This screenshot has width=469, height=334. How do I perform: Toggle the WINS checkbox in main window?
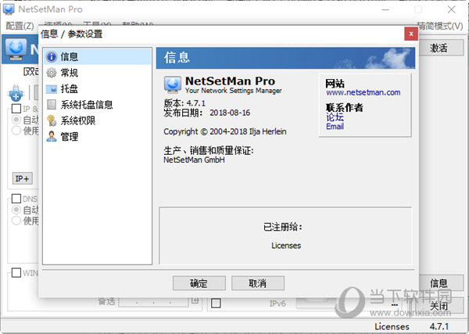[x=16, y=273]
